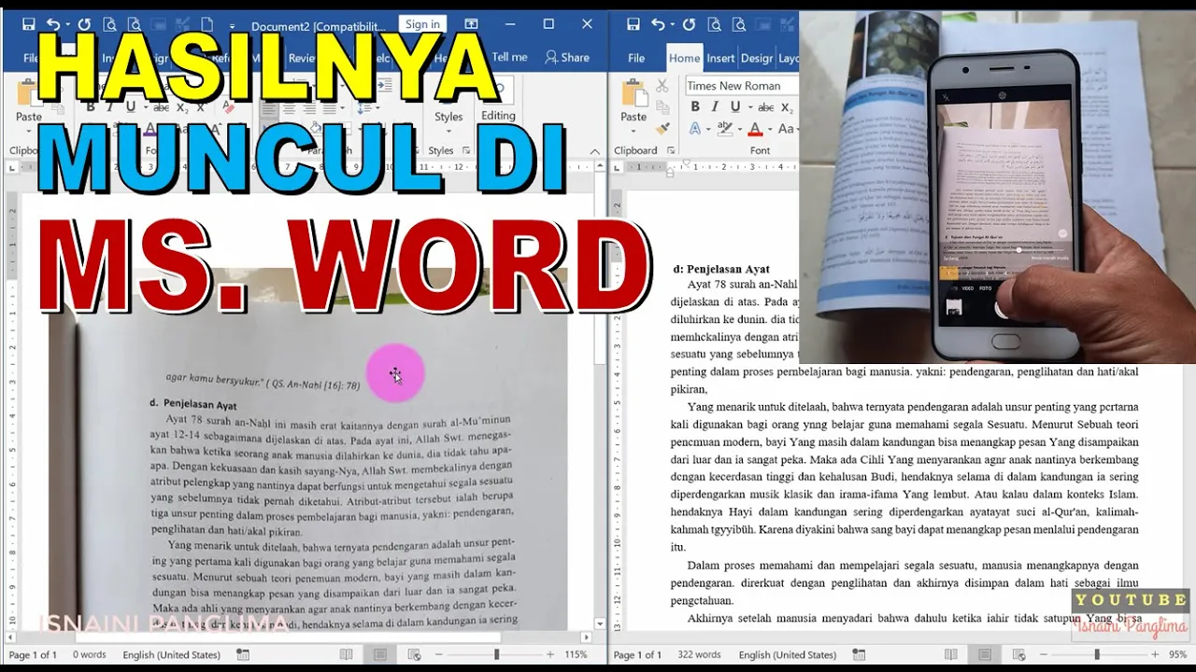1196x672 pixels.
Task: Click Font Color red A in right window
Action: click(755, 130)
